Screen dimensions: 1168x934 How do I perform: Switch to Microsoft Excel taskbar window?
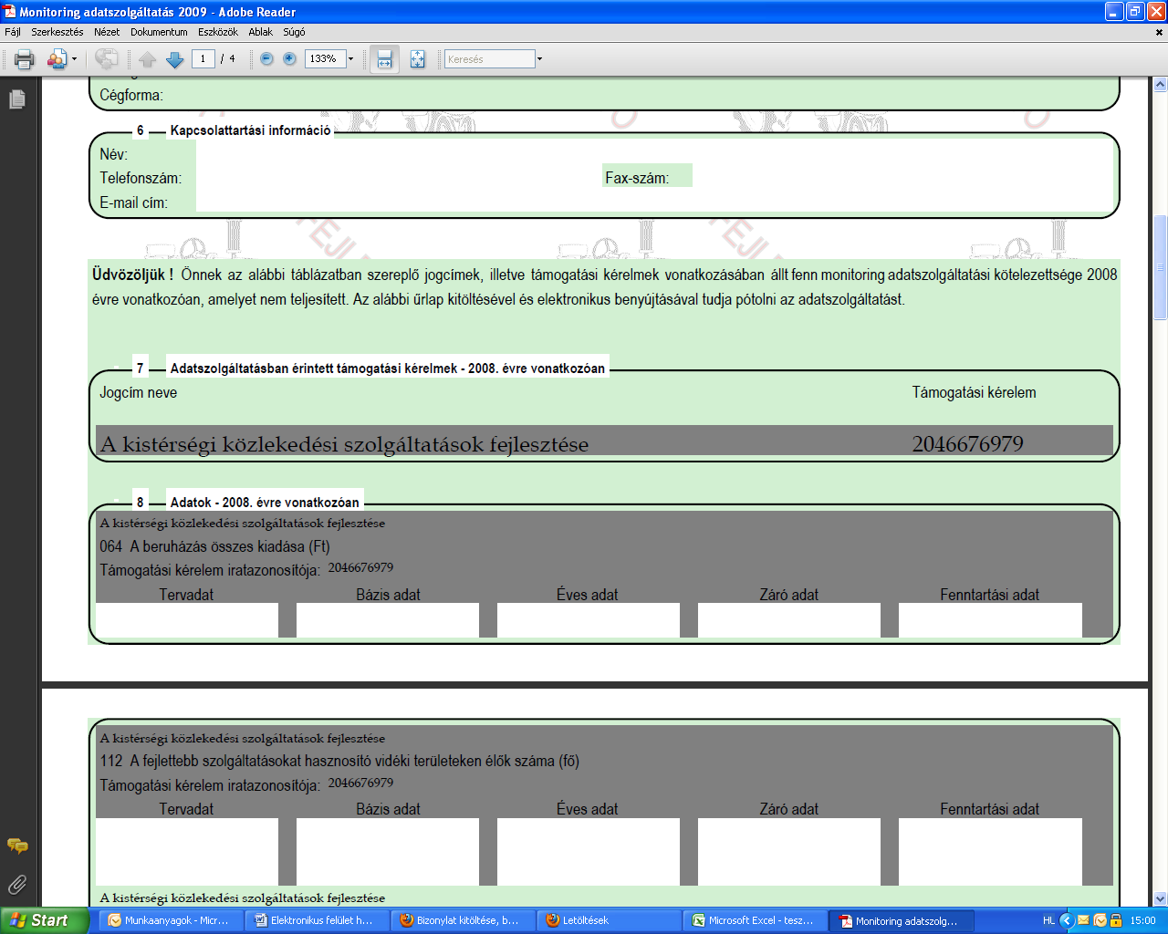coord(756,920)
